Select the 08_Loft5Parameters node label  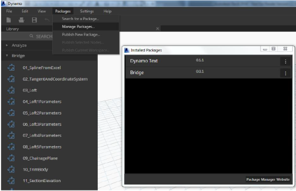click(42, 147)
